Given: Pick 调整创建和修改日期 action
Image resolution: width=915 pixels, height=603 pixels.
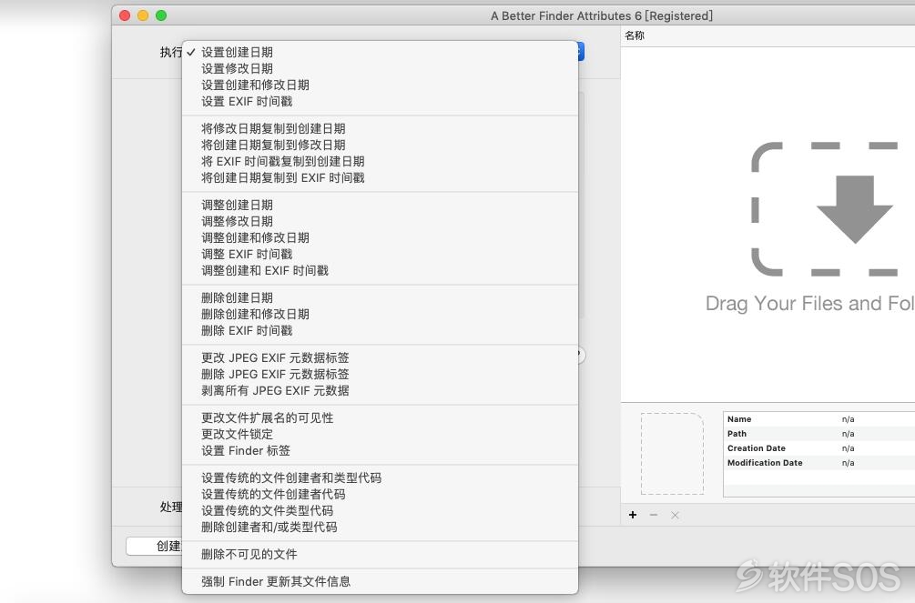Looking at the screenshot, I should click(x=380, y=237).
